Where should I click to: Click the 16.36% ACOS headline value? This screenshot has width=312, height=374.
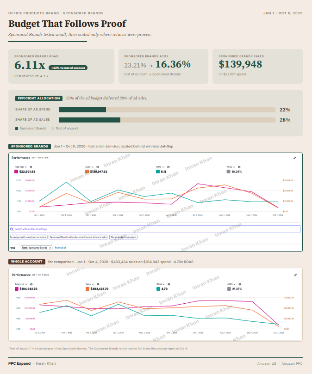[173, 64]
